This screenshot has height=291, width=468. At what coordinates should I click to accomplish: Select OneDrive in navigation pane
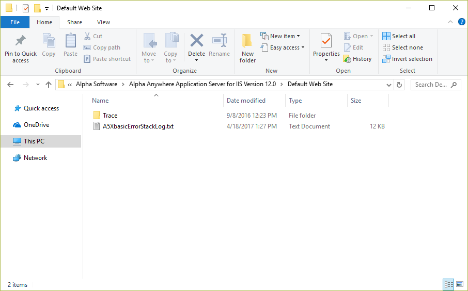(31, 125)
